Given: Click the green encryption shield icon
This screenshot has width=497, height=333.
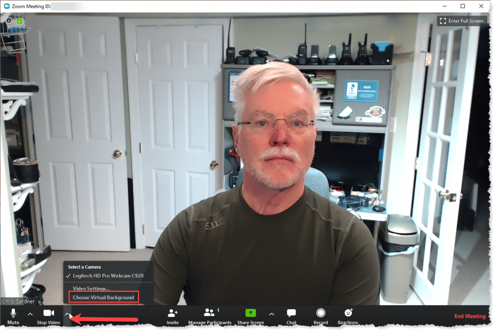Looking at the screenshot, I should [19, 21].
